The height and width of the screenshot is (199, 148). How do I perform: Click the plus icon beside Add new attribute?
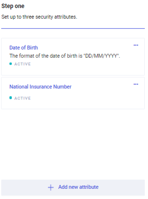click(51, 187)
